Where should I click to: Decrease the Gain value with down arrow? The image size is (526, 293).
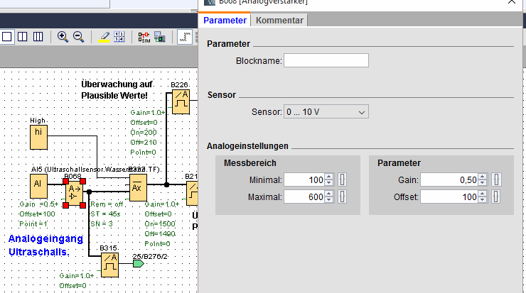483,182
